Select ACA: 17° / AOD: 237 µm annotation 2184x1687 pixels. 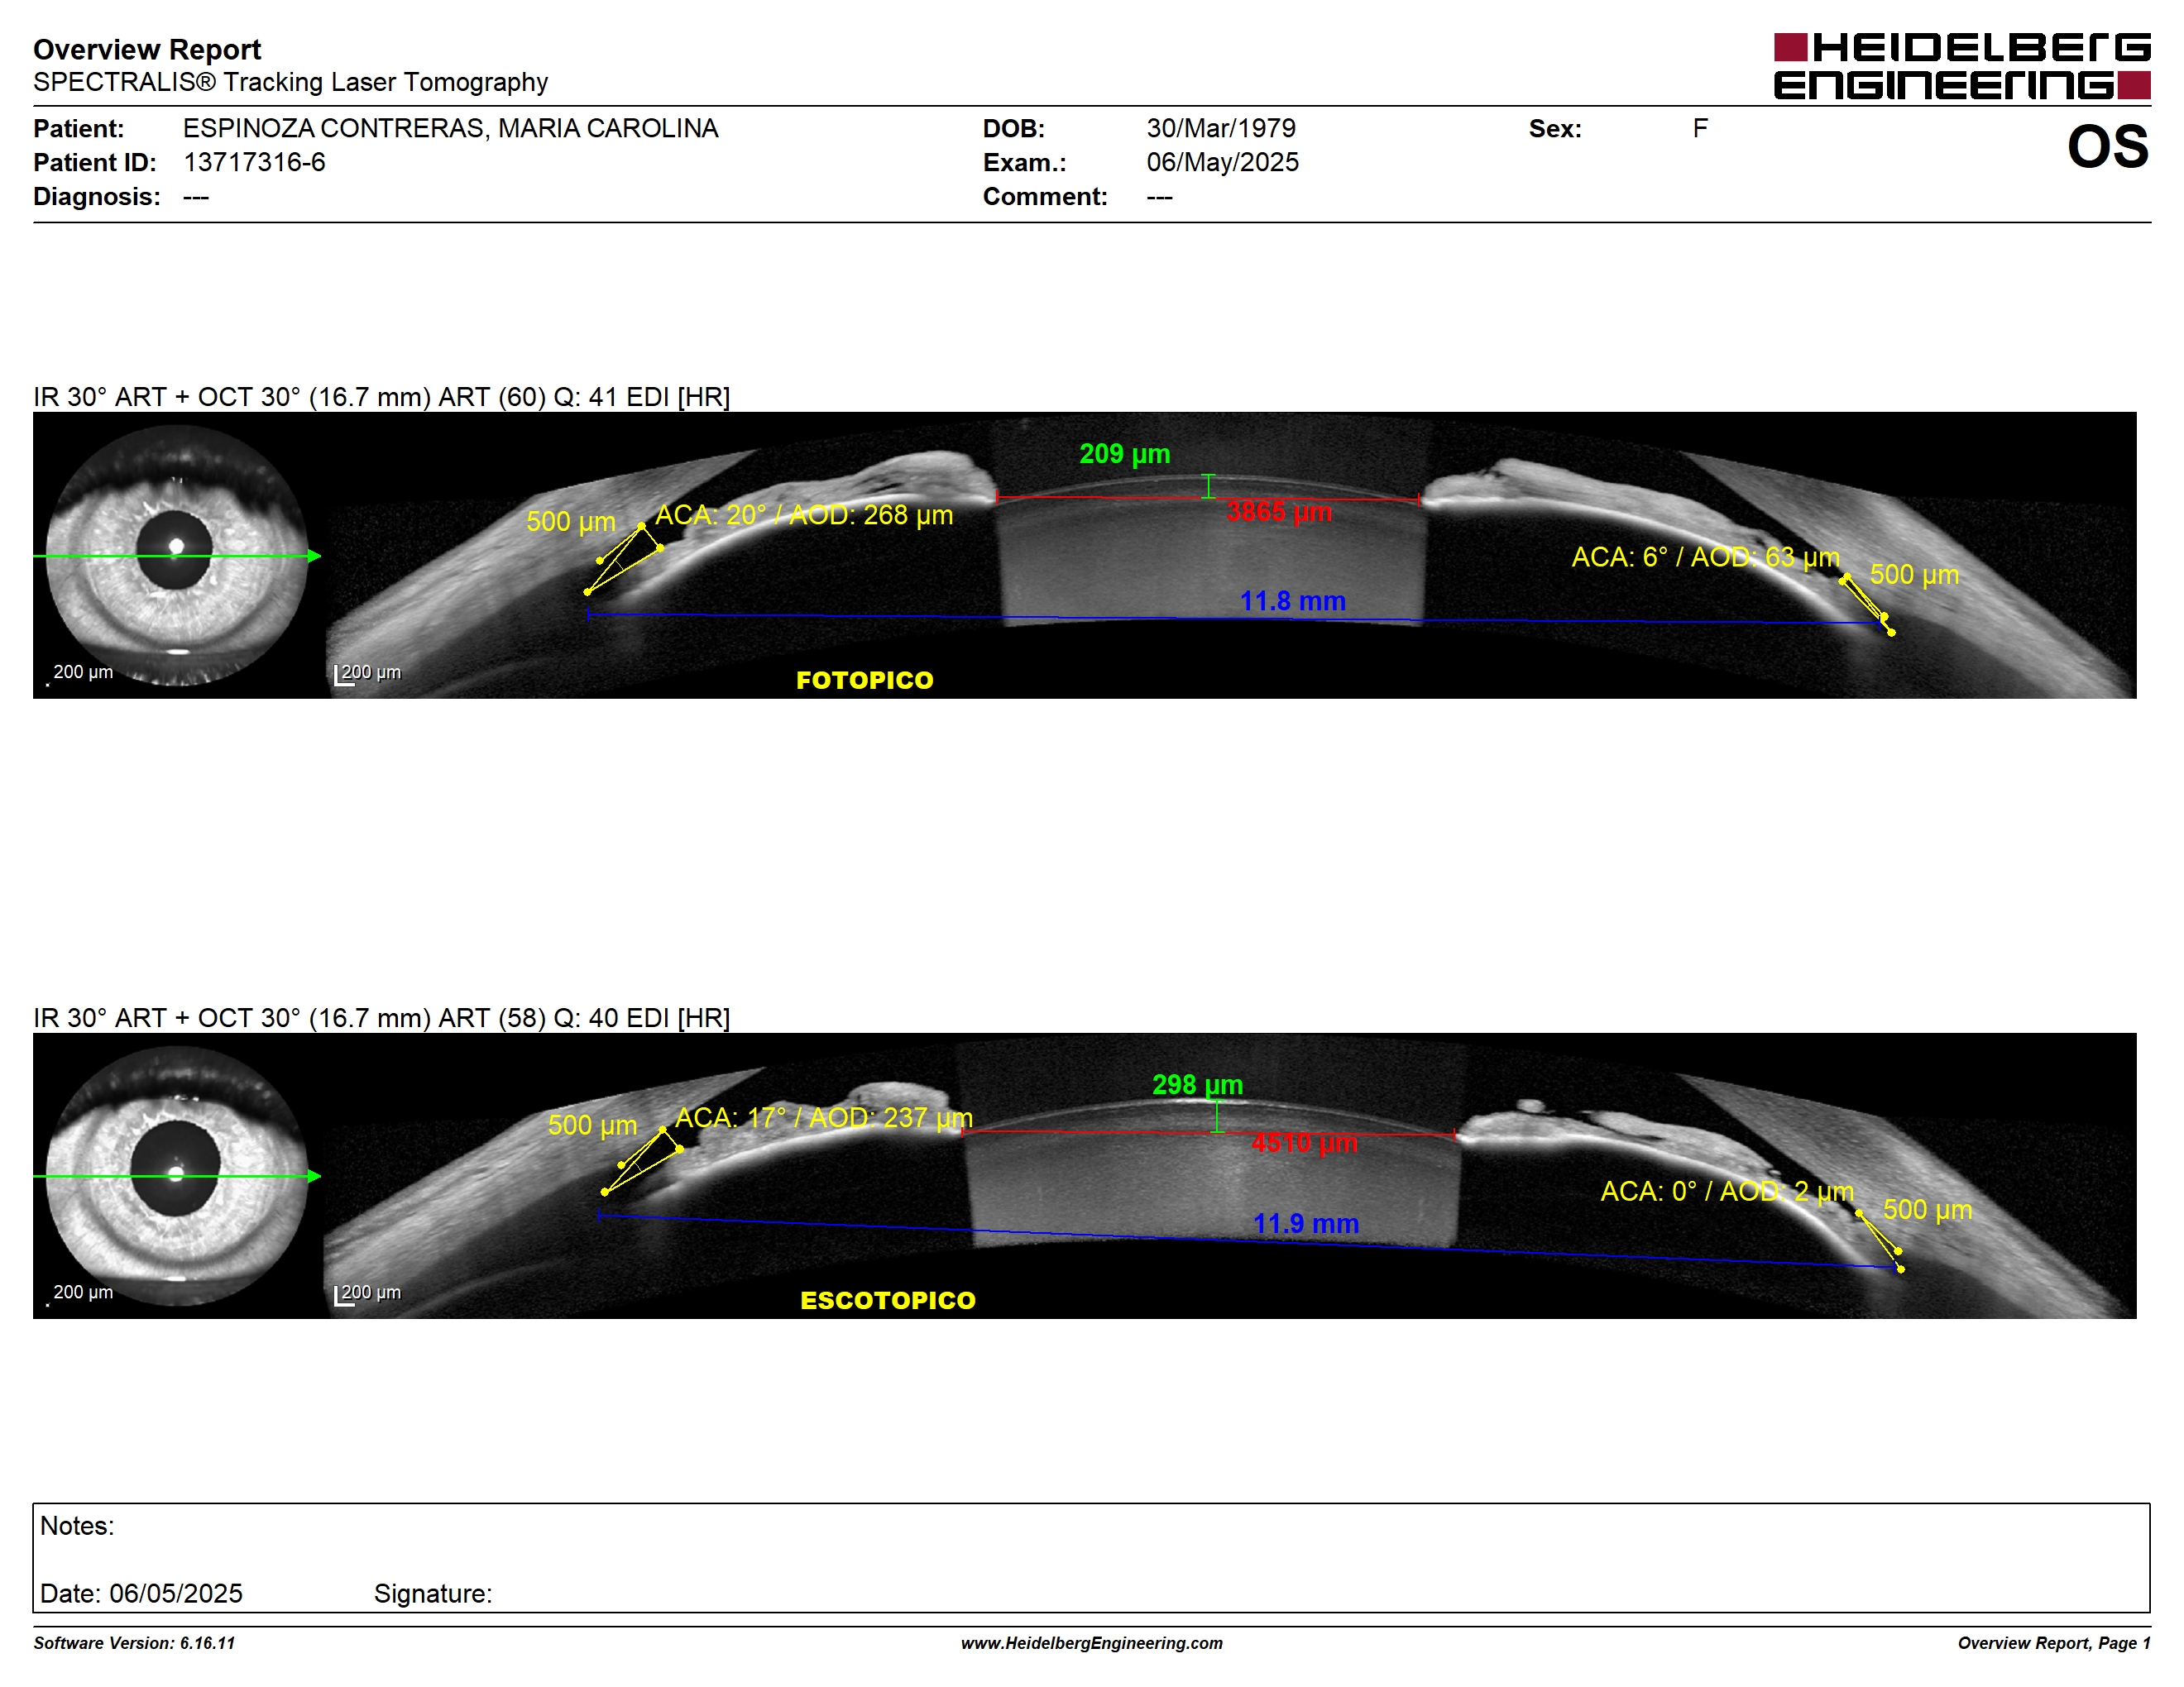click(824, 1117)
